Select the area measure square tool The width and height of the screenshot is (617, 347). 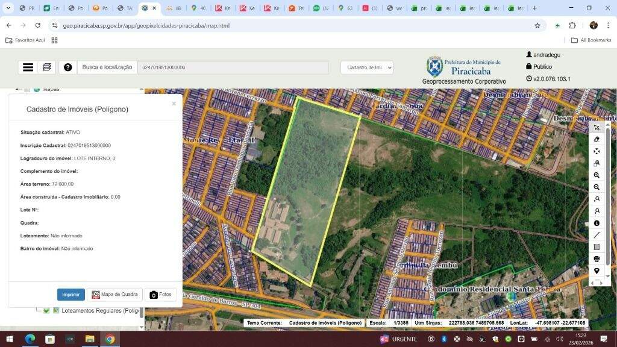597,247
